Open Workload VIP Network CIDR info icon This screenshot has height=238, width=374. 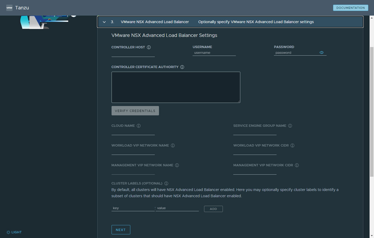pos(292,146)
